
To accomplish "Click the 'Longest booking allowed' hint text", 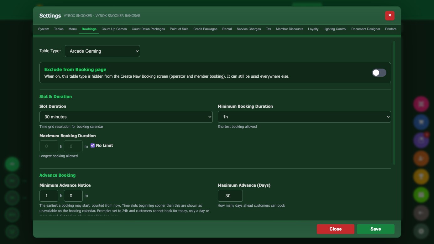I will click(x=59, y=156).
